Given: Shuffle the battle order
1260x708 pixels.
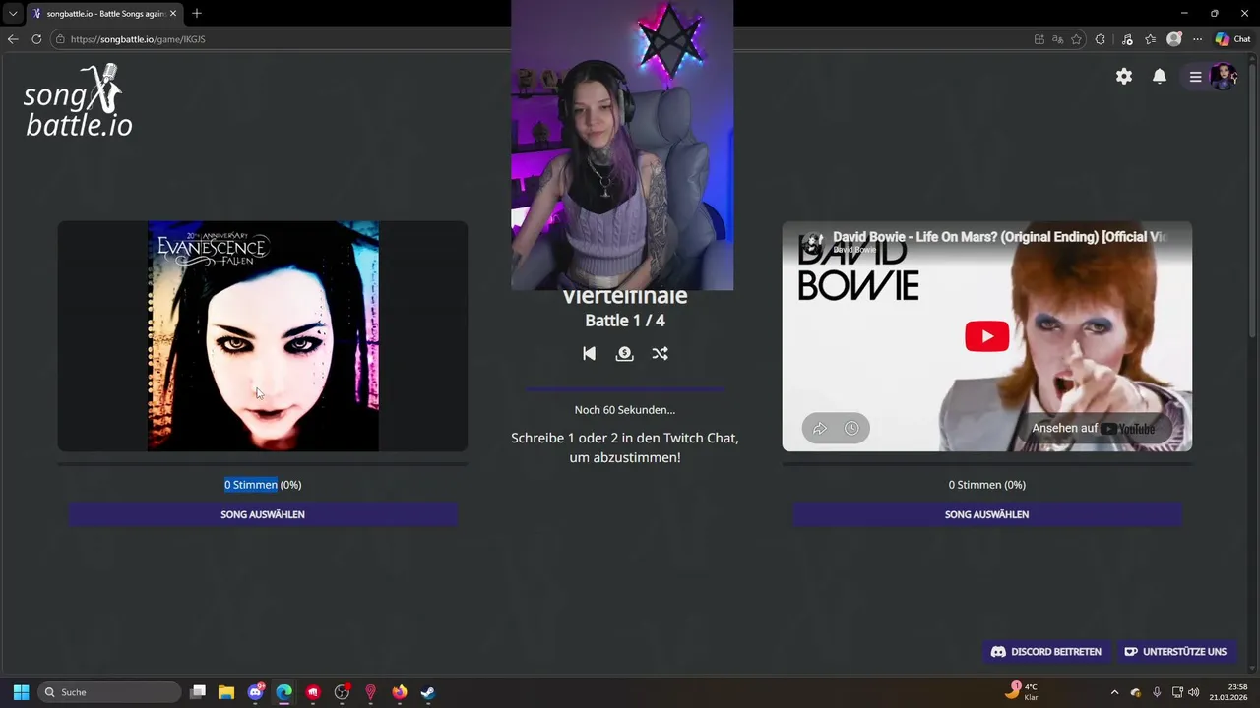Looking at the screenshot, I should pos(660,353).
